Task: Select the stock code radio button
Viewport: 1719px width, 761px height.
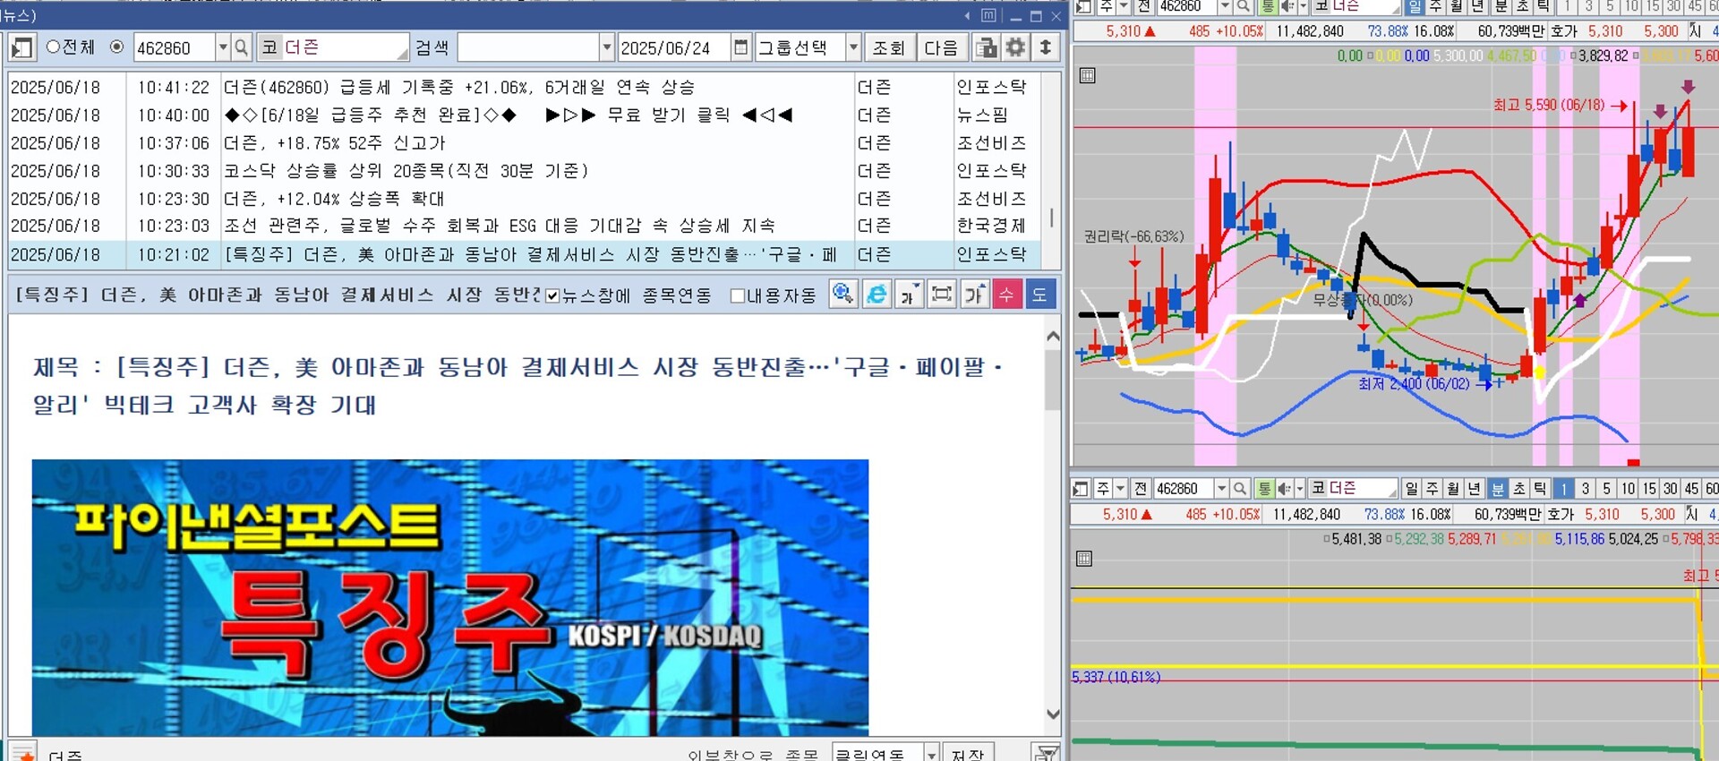Action: coord(116,47)
